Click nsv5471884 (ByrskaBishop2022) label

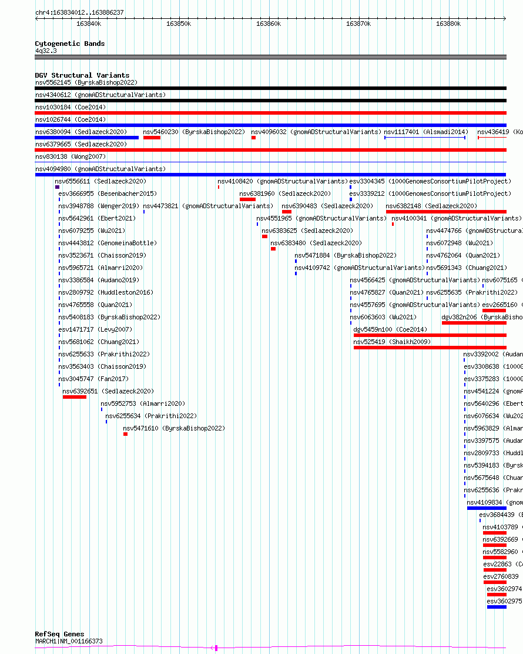coord(346,256)
